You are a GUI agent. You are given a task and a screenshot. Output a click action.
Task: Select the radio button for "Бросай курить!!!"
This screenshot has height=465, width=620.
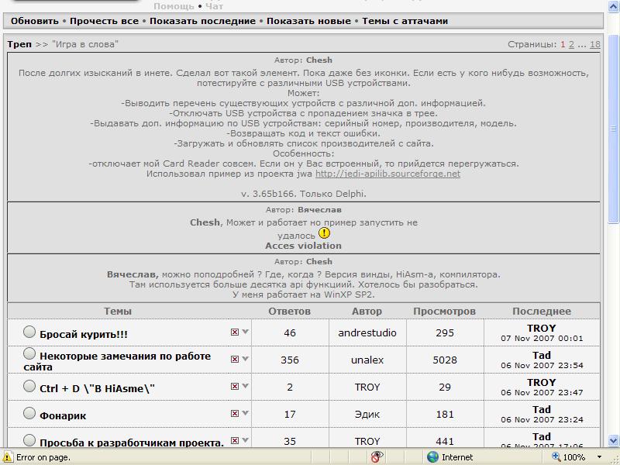click(29, 332)
